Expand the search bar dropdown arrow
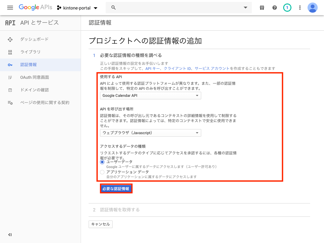 coord(245,8)
